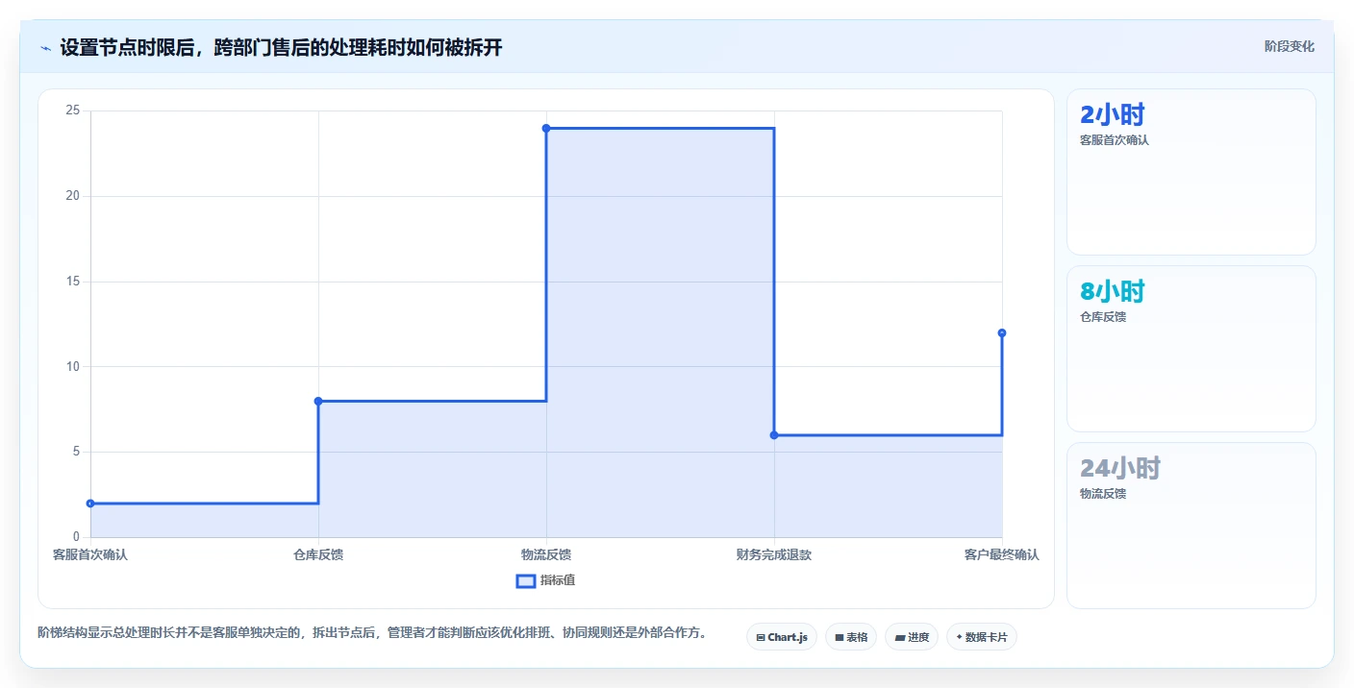This screenshot has height=688, width=1354.
Task: Select the 24小时 物流反馈 card
Action: tap(1191, 526)
